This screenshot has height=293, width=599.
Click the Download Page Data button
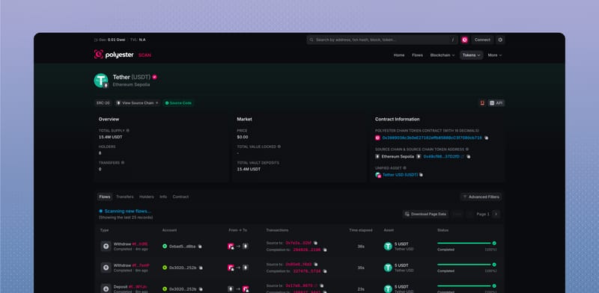pos(425,214)
